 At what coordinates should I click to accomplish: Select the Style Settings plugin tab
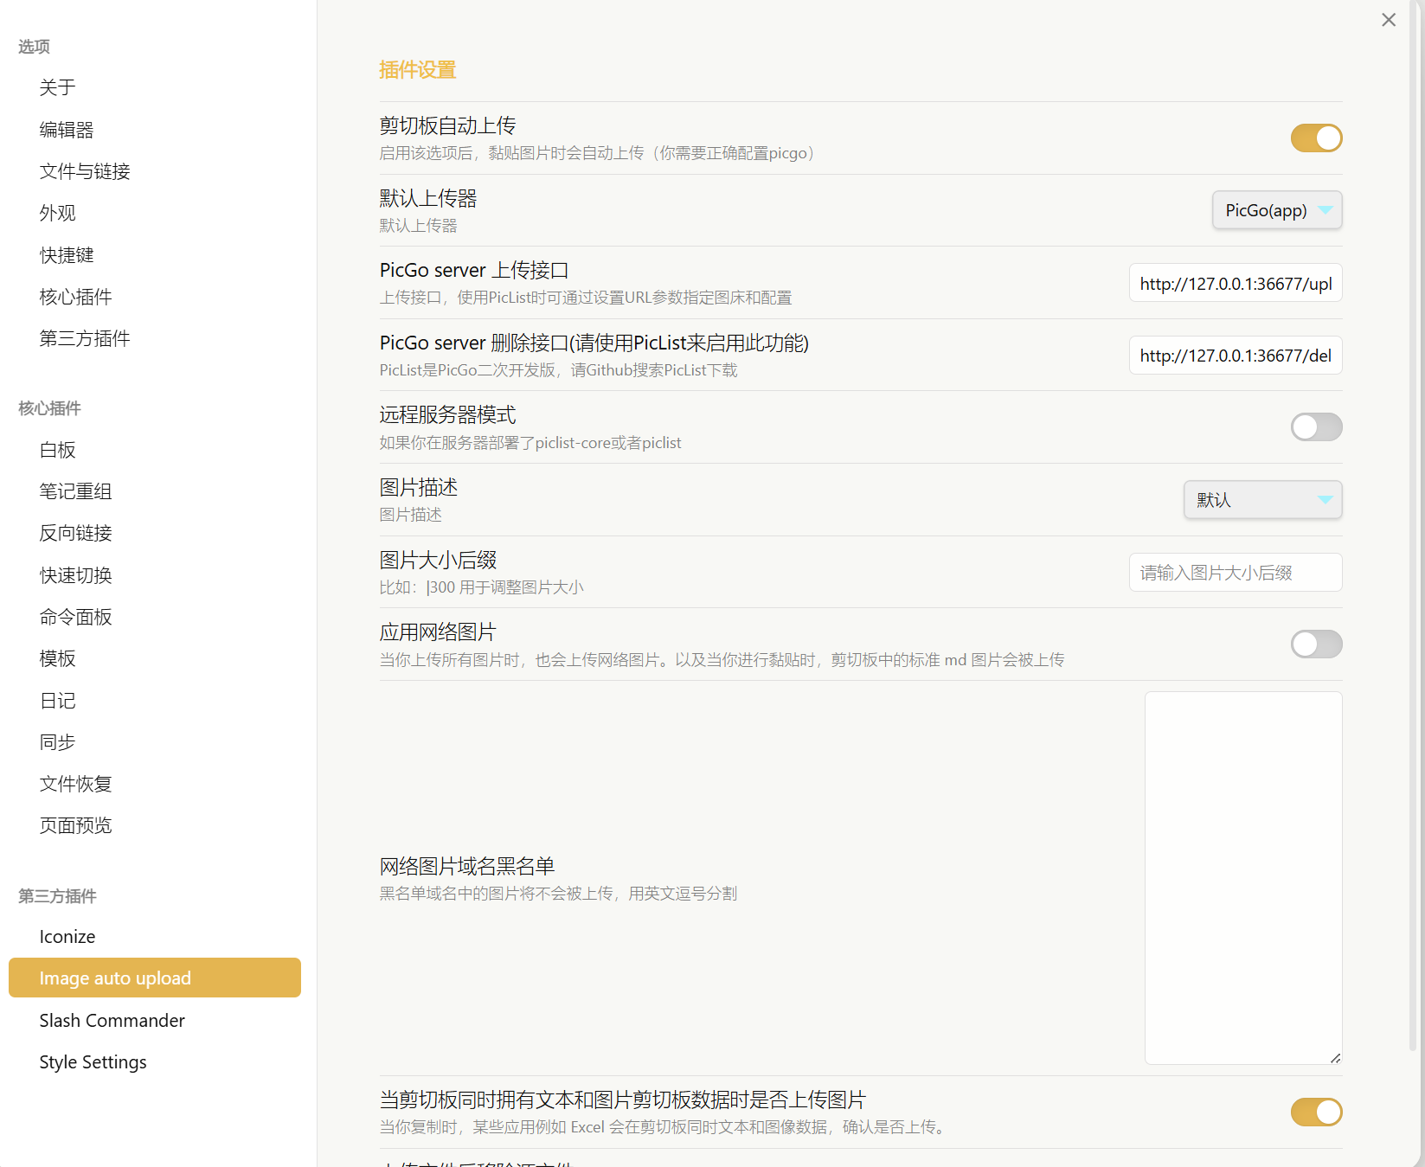[x=93, y=1062]
